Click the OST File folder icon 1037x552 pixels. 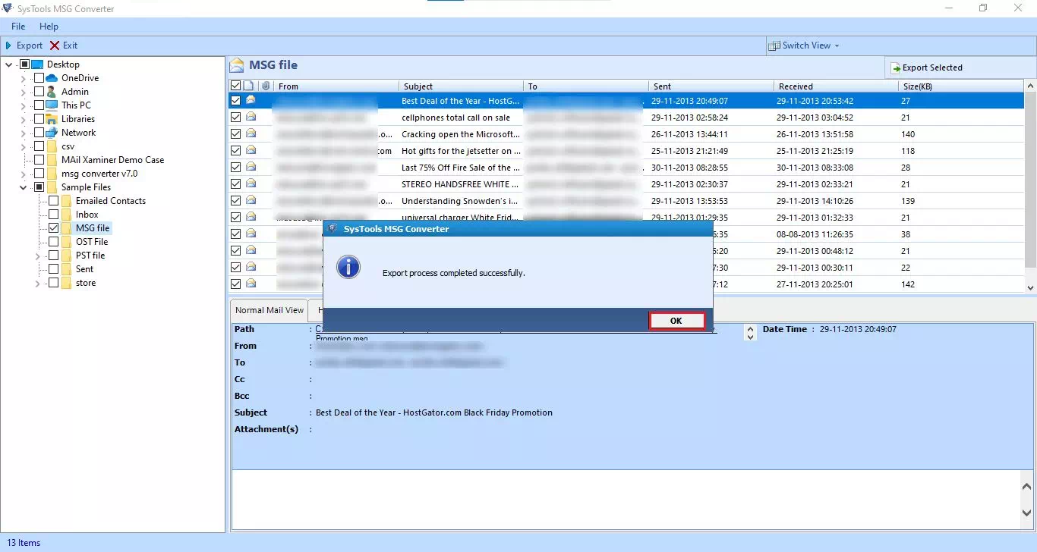click(x=66, y=242)
